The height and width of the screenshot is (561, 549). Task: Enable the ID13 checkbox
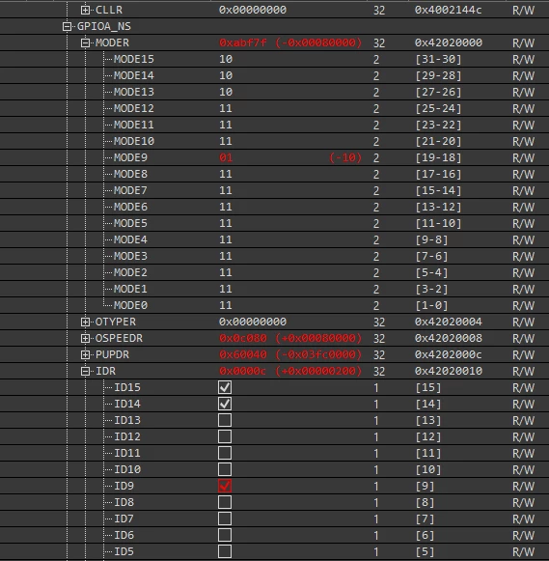(225, 420)
